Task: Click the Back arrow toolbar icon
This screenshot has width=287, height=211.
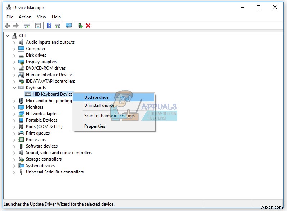Action: pos(8,26)
